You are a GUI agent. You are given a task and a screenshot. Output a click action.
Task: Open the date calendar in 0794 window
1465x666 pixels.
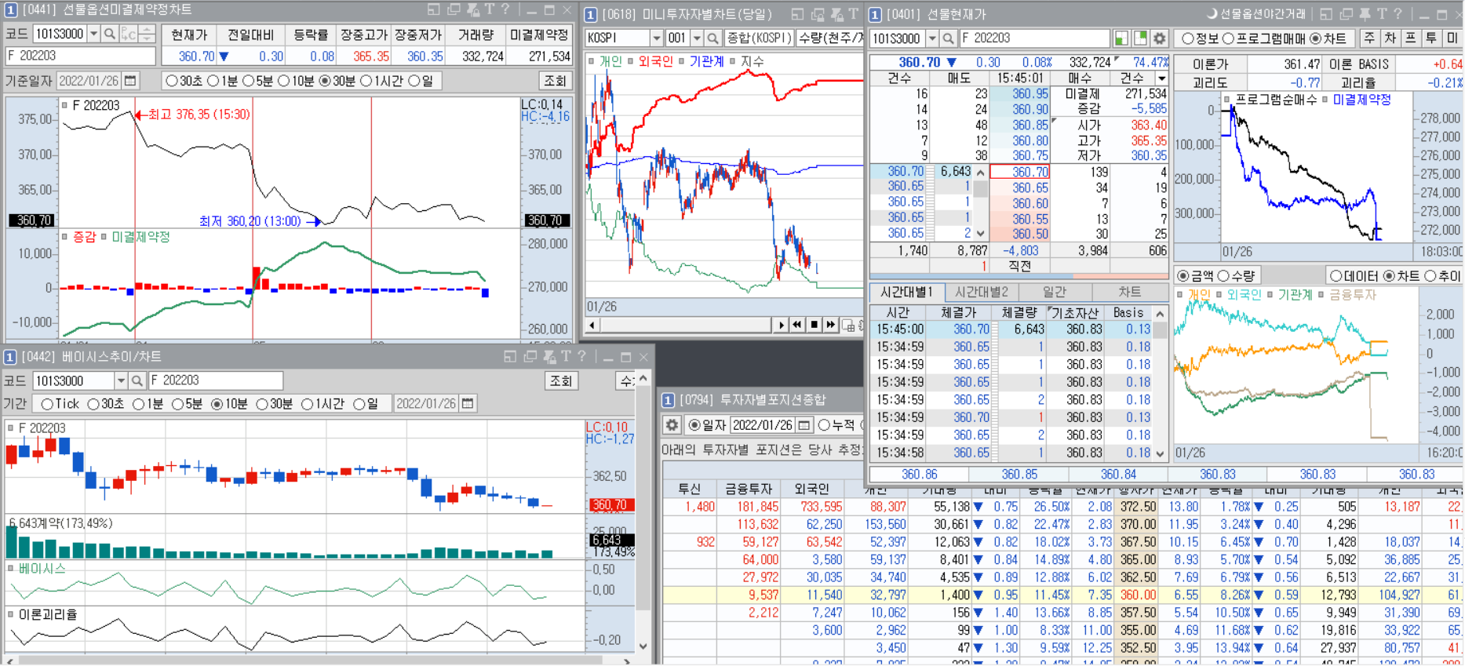point(804,424)
